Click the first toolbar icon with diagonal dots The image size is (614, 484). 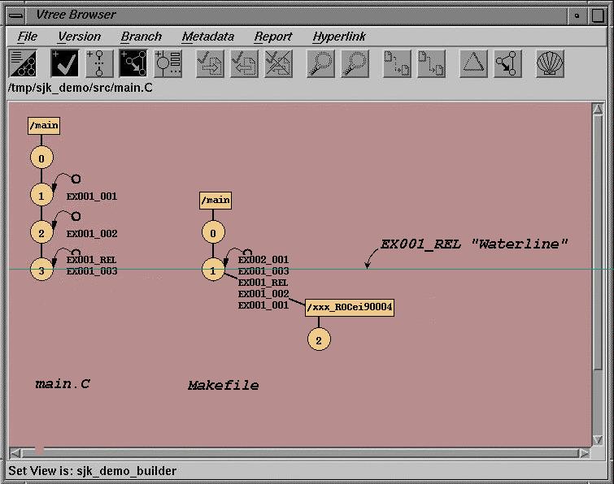pos(23,64)
